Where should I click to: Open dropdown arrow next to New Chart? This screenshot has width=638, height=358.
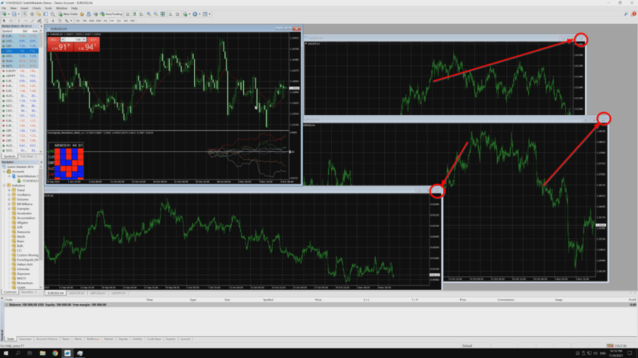pyautogui.click(x=9, y=14)
